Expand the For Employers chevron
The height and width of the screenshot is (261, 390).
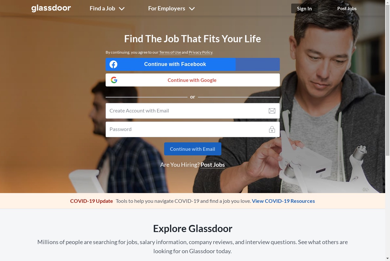point(192,9)
